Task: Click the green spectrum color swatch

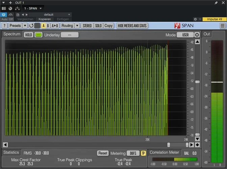Action: (39, 35)
